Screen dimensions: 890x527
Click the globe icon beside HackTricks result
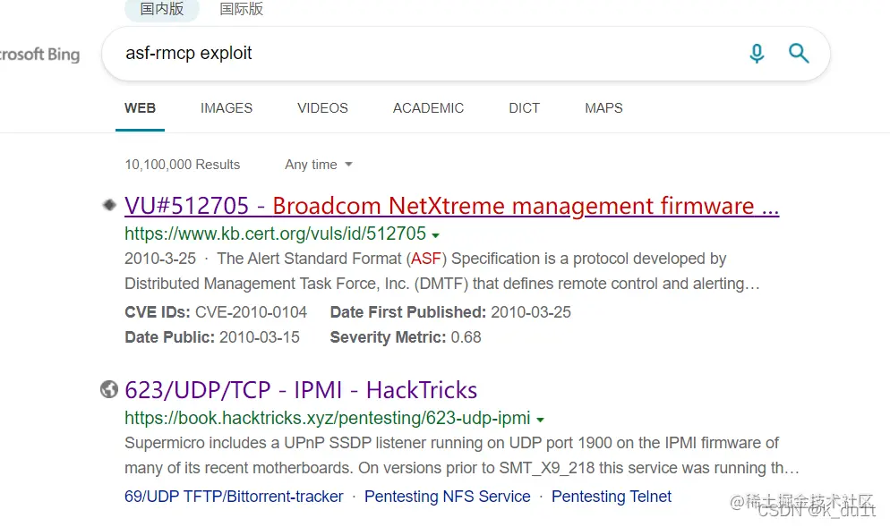click(x=109, y=390)
